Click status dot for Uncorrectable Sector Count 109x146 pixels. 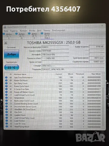click(7, 106)
